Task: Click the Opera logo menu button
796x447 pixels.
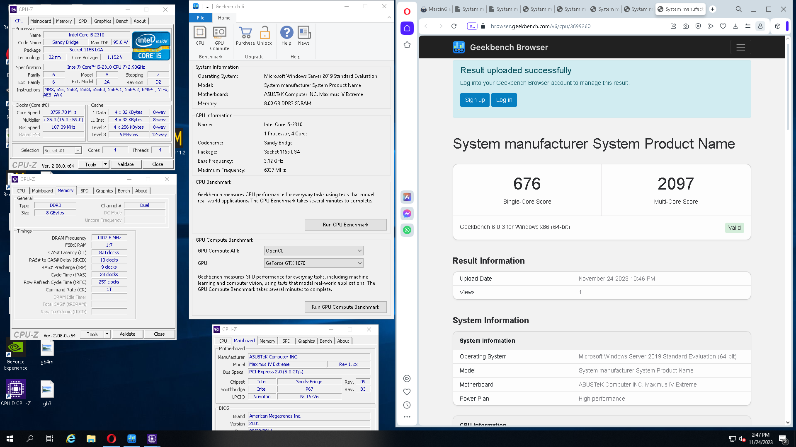Action: point(407,11)
